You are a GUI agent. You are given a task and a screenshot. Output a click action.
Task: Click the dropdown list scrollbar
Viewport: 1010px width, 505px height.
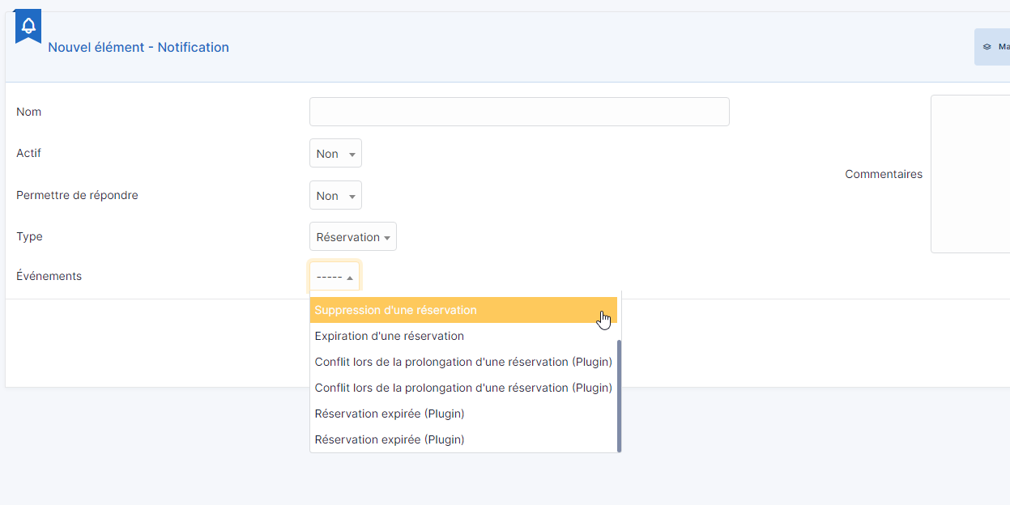click(x=619, y=396)
